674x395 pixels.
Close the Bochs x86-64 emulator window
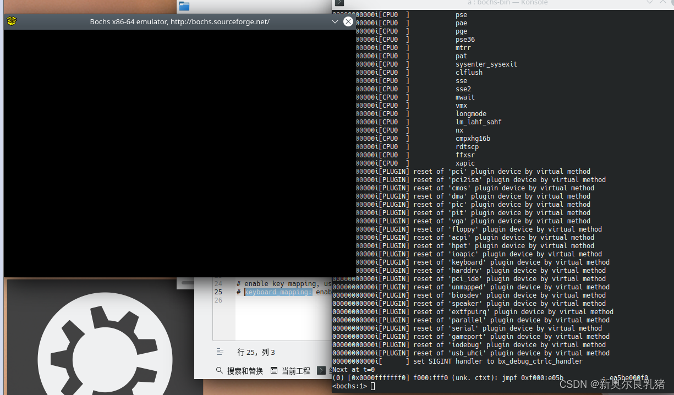tap(348, 21)
